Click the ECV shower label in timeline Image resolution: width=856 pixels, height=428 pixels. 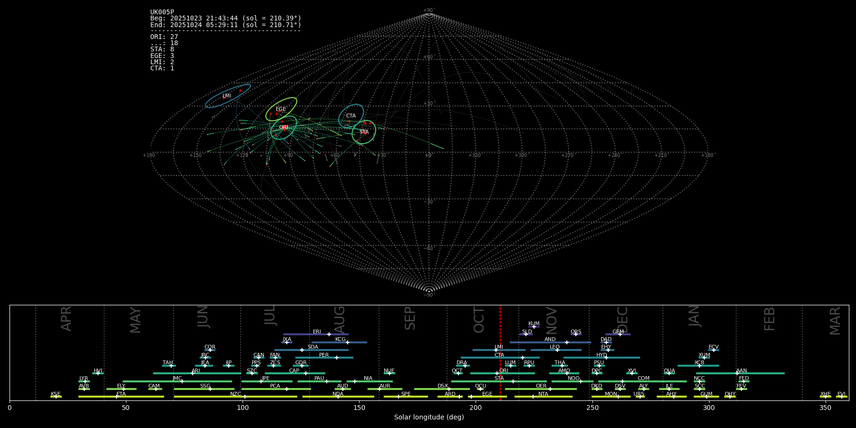coord(713,347)
